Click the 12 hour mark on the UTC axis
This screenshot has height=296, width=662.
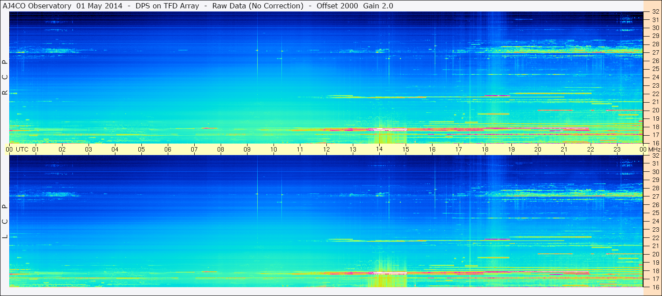pos(326,149)
